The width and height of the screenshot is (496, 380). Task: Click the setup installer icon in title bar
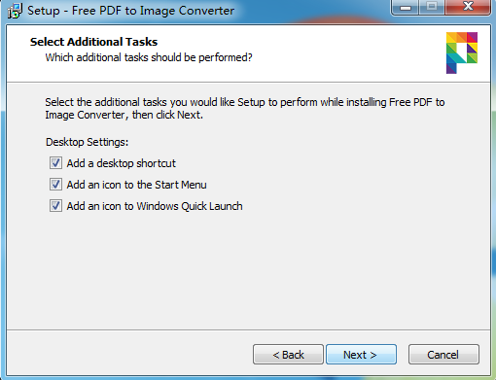15,11
